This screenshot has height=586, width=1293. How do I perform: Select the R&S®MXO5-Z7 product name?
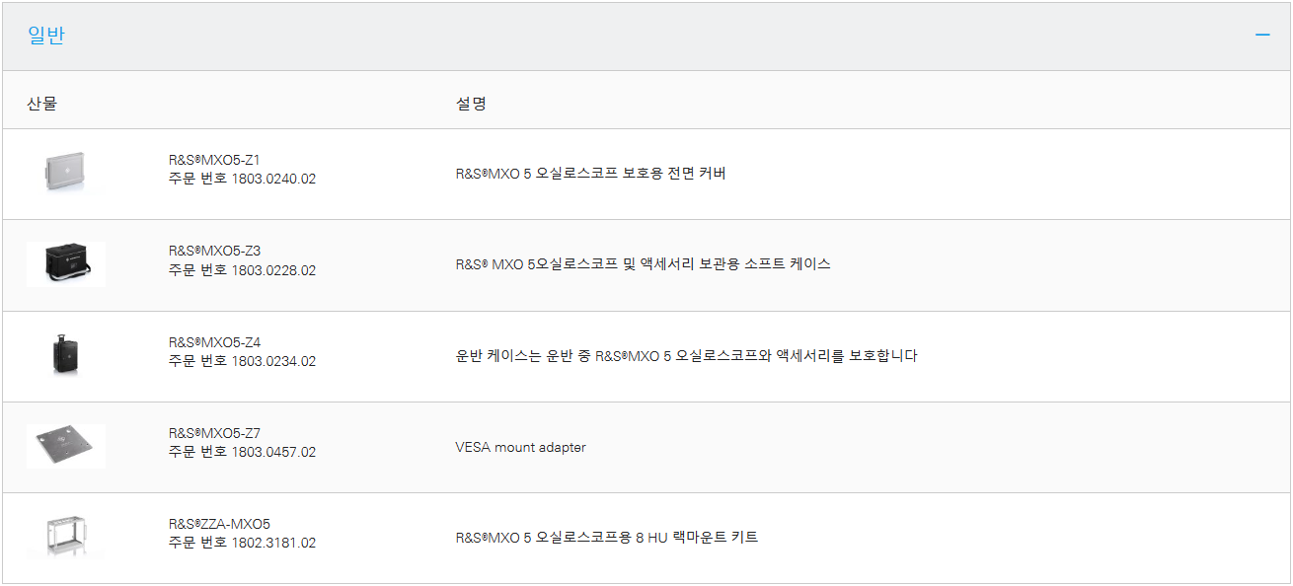(214, 433)
